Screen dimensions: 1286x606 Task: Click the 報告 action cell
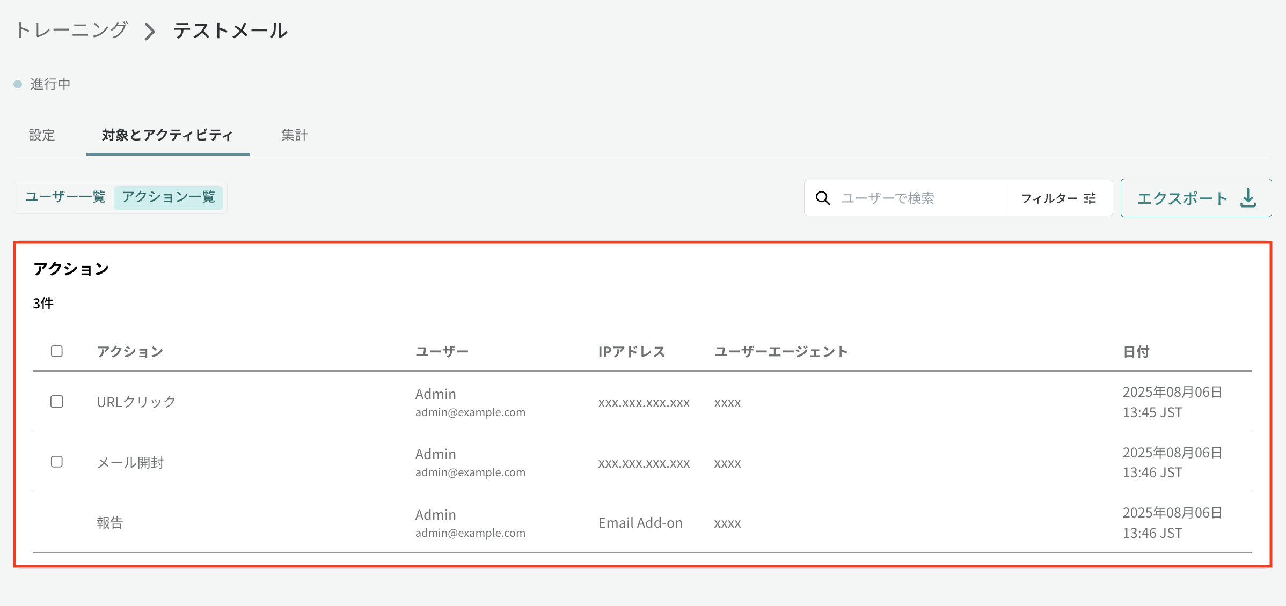pyautogui.click(x=110, y=522)
